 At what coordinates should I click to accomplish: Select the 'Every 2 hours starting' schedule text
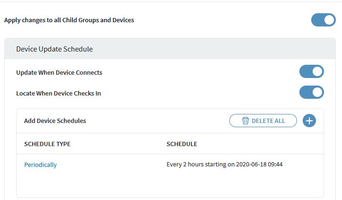tap(199, 165)
